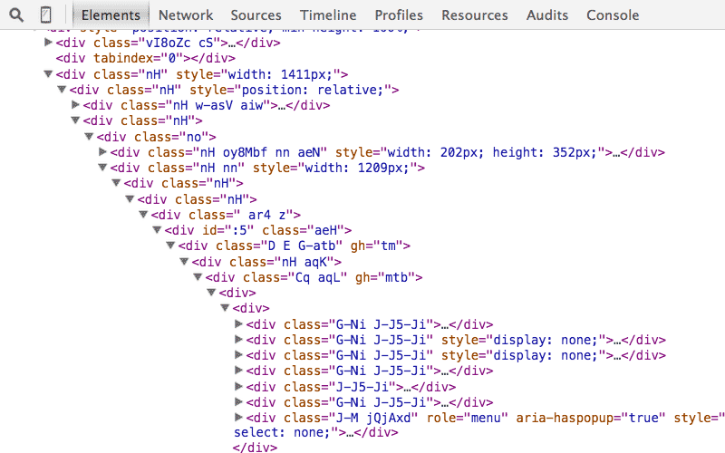Toggle the mobile device mode icon

[x=45, y=14]
